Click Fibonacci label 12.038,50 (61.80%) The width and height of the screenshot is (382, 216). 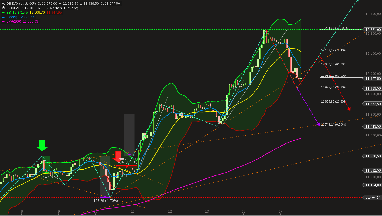tap(334, 64)
